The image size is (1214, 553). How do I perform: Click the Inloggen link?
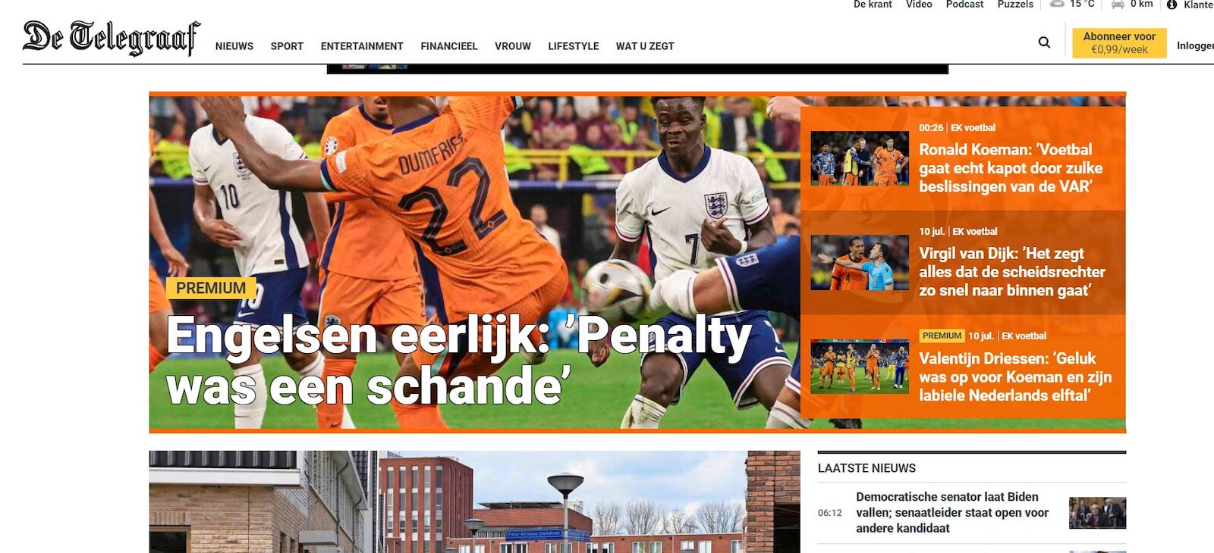(1195, 45)
